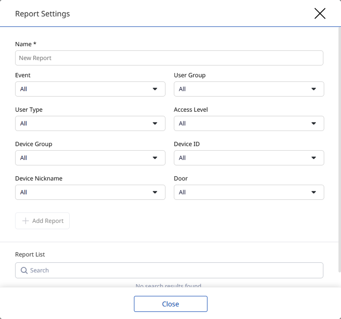Click the magnifying glass search icon
Screen dimensions: 341x319
pos(24,270)
